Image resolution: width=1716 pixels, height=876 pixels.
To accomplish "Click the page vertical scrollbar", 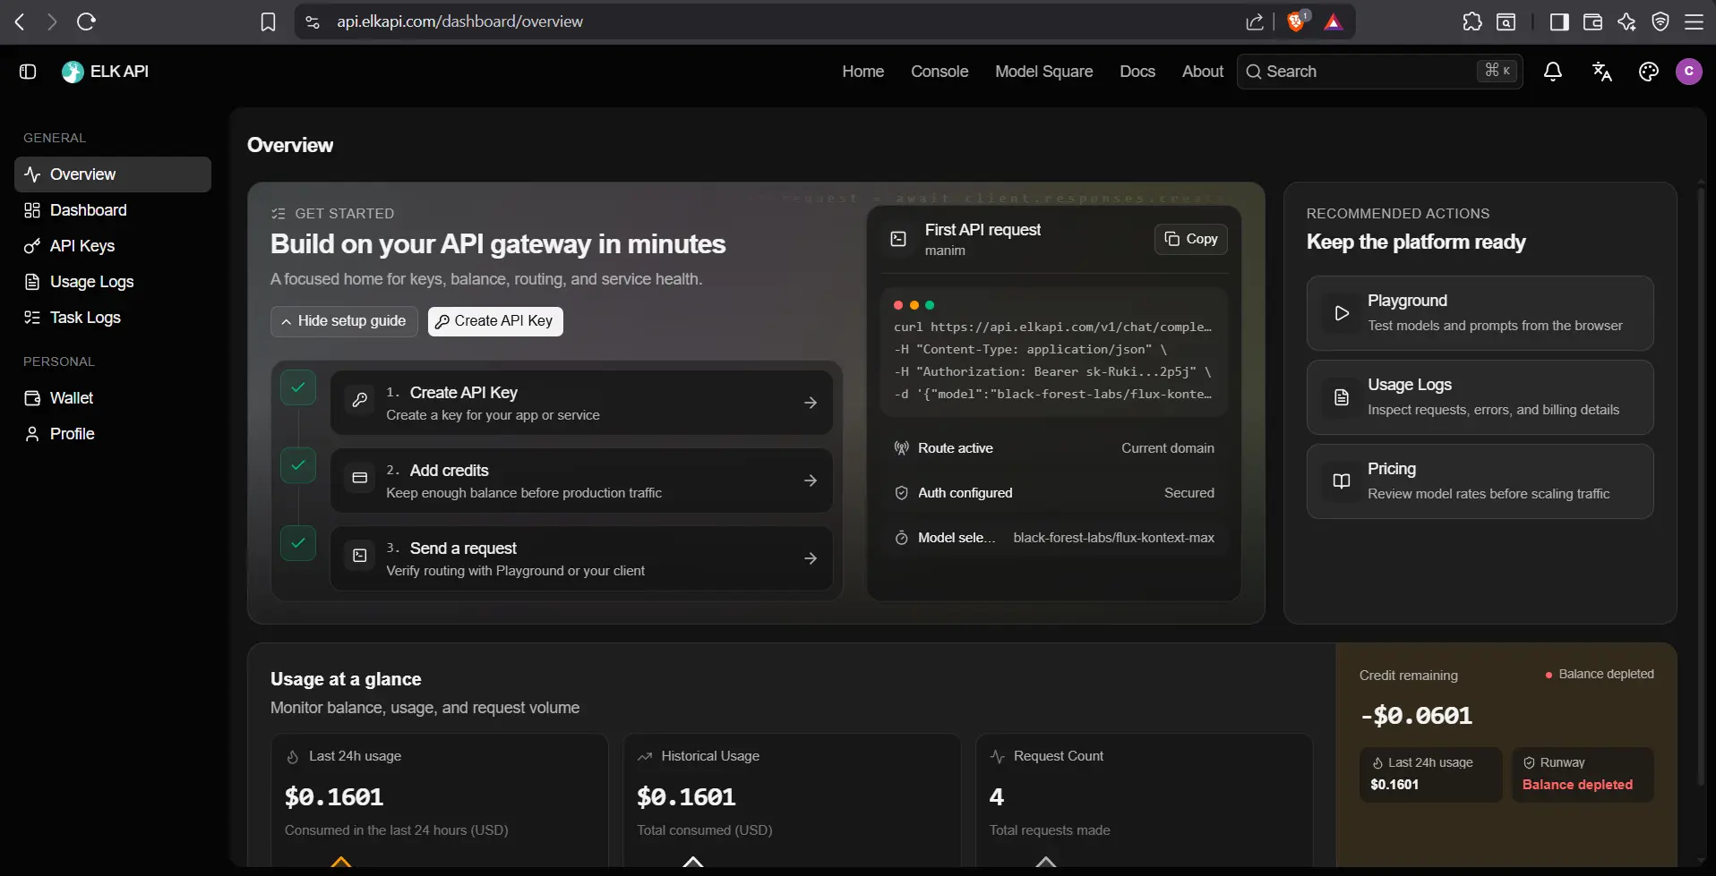I will (1701, 486).
